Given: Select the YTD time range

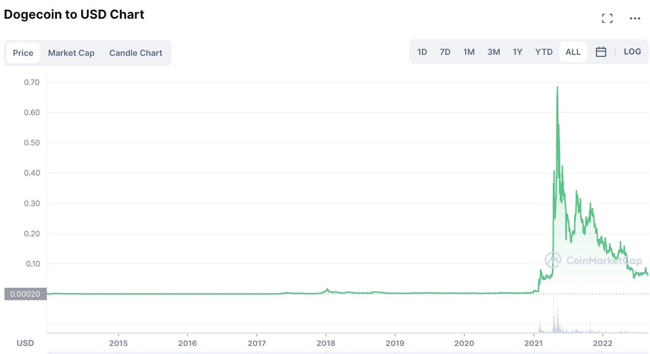Looking at the screenshot, I should 544,52.
